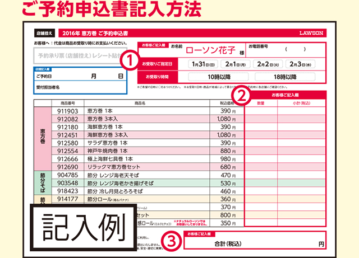Click the お電話番号 phone number field
The height and width of the screenshot is (258, 359).
point(286,50)
